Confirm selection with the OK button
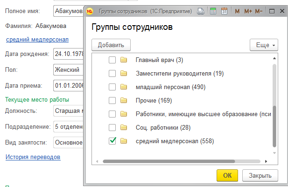Viewport: 288px width, 187px height. (x=227, y=175)
